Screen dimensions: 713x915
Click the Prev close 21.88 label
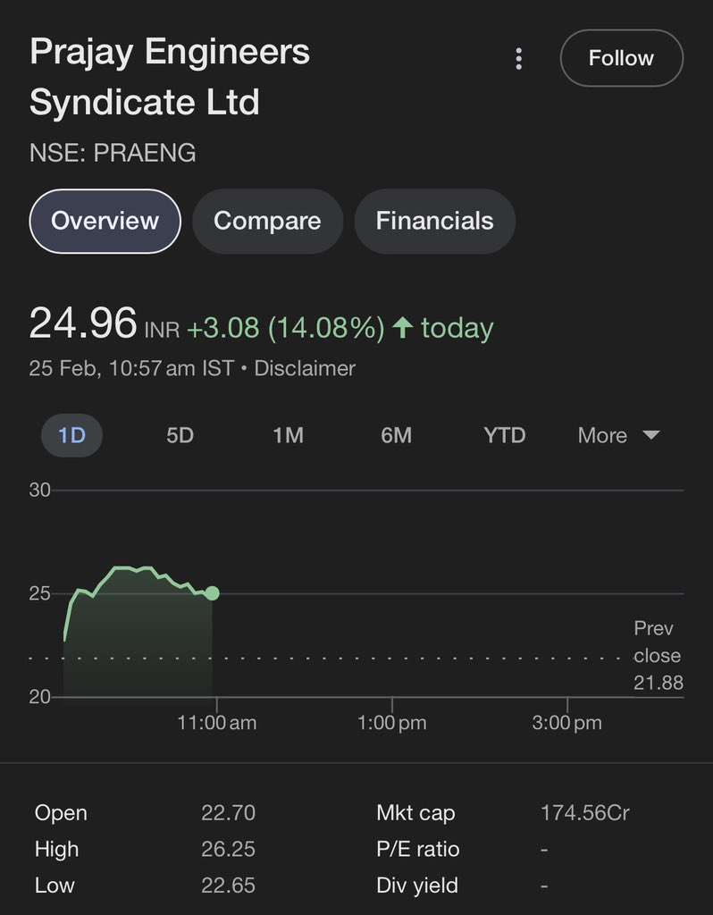[658, 656]
